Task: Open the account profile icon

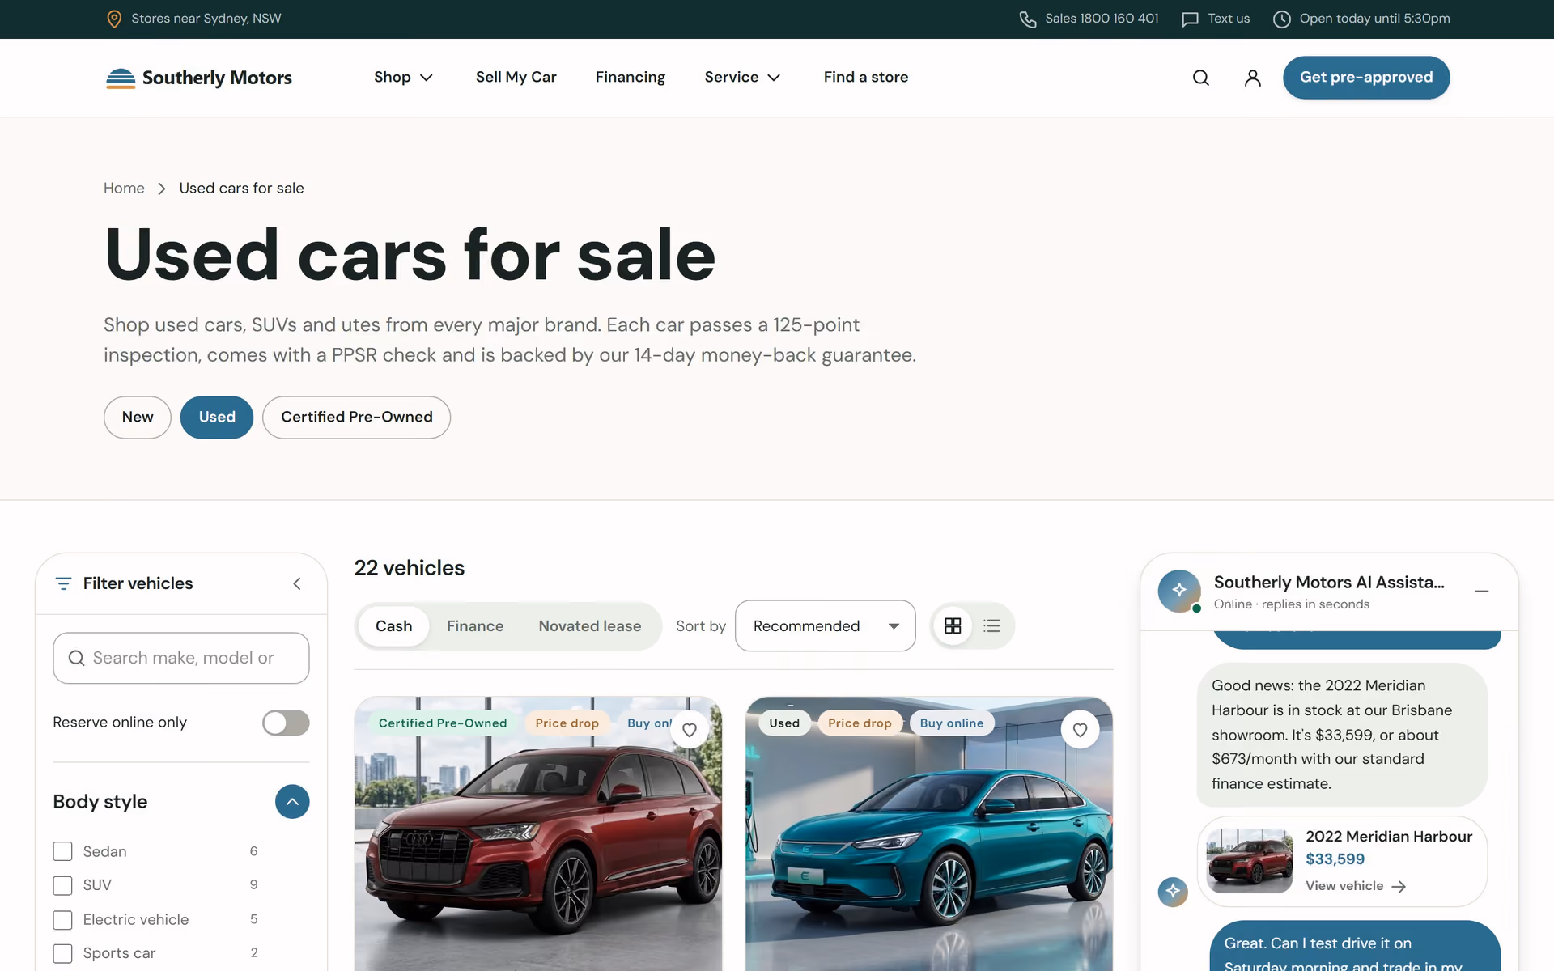Action: pos(1252,78)
